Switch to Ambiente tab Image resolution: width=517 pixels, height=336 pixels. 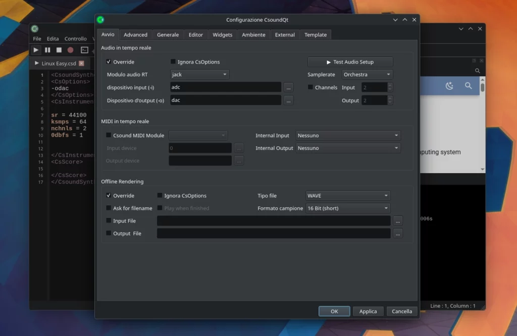point(253,35)
